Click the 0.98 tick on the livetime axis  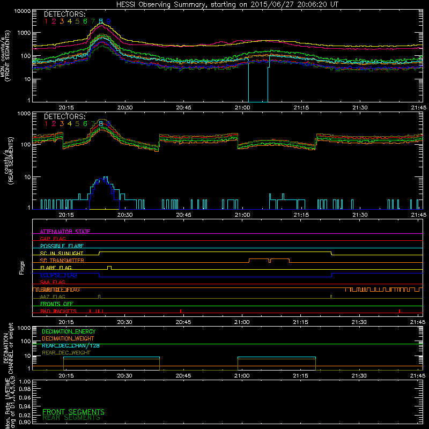tap(25, 389)
